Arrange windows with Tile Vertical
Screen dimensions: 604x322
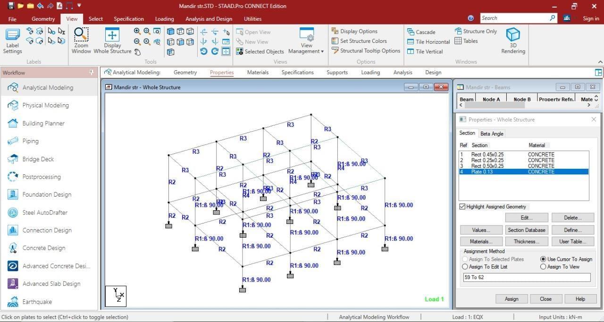point(425,52)
